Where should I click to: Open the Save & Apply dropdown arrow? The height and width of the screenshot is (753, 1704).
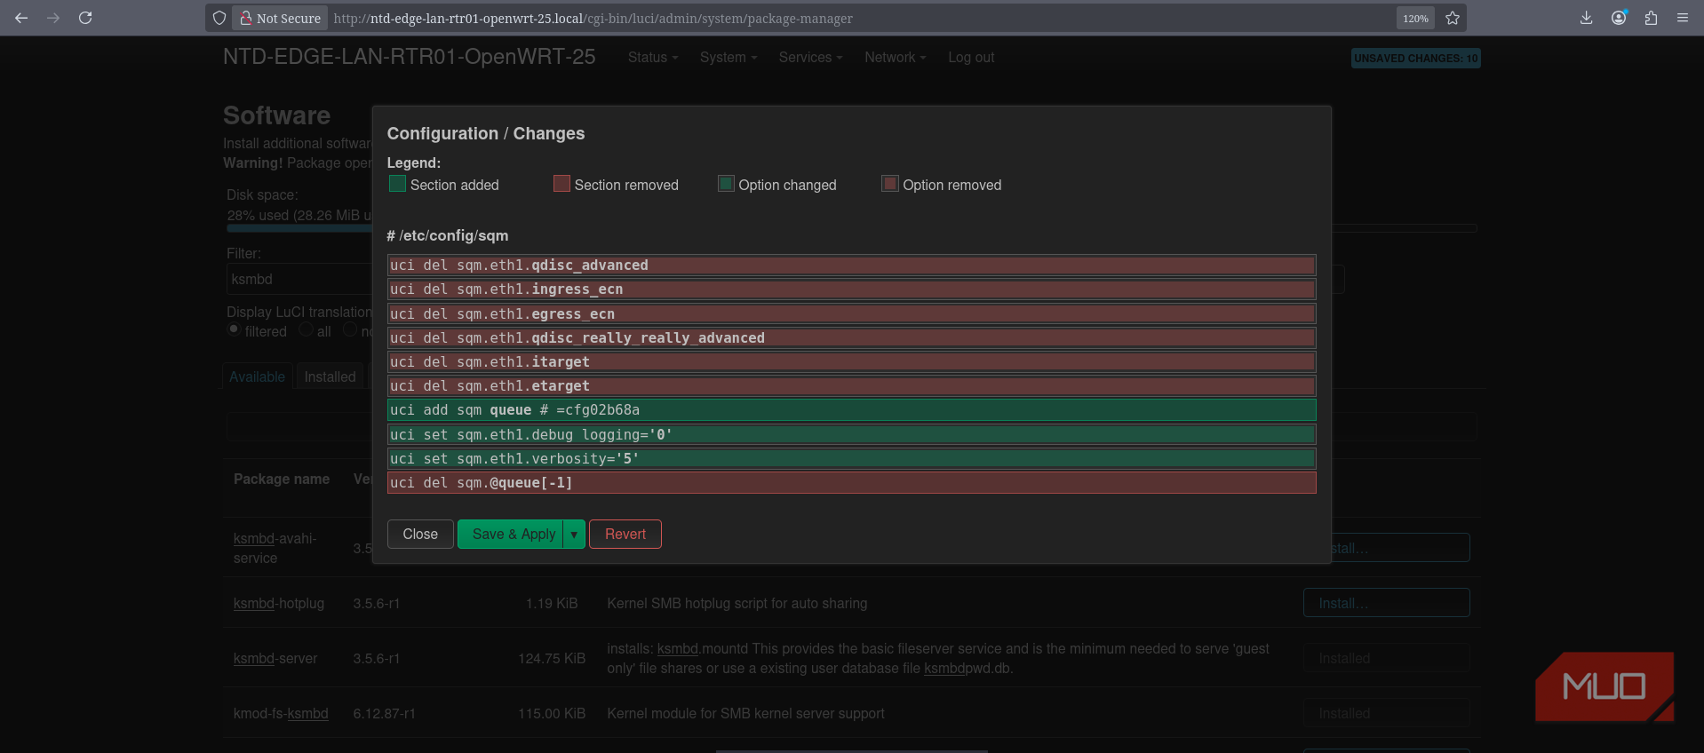(x=574, y=534)
